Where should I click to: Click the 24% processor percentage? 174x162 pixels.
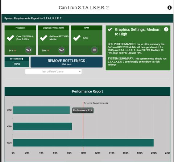[11, 50]
